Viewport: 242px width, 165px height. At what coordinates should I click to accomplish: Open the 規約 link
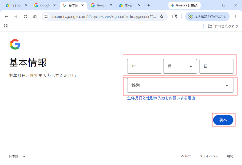[230, 156]
